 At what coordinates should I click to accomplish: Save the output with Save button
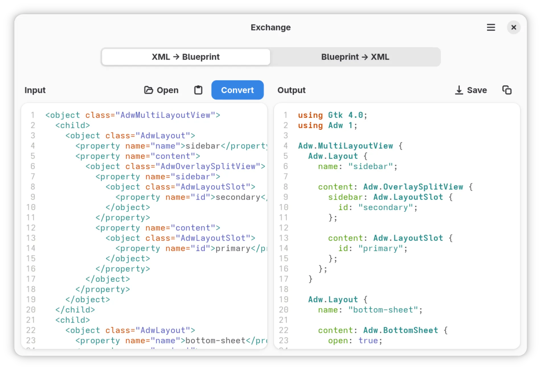point(471,90)
